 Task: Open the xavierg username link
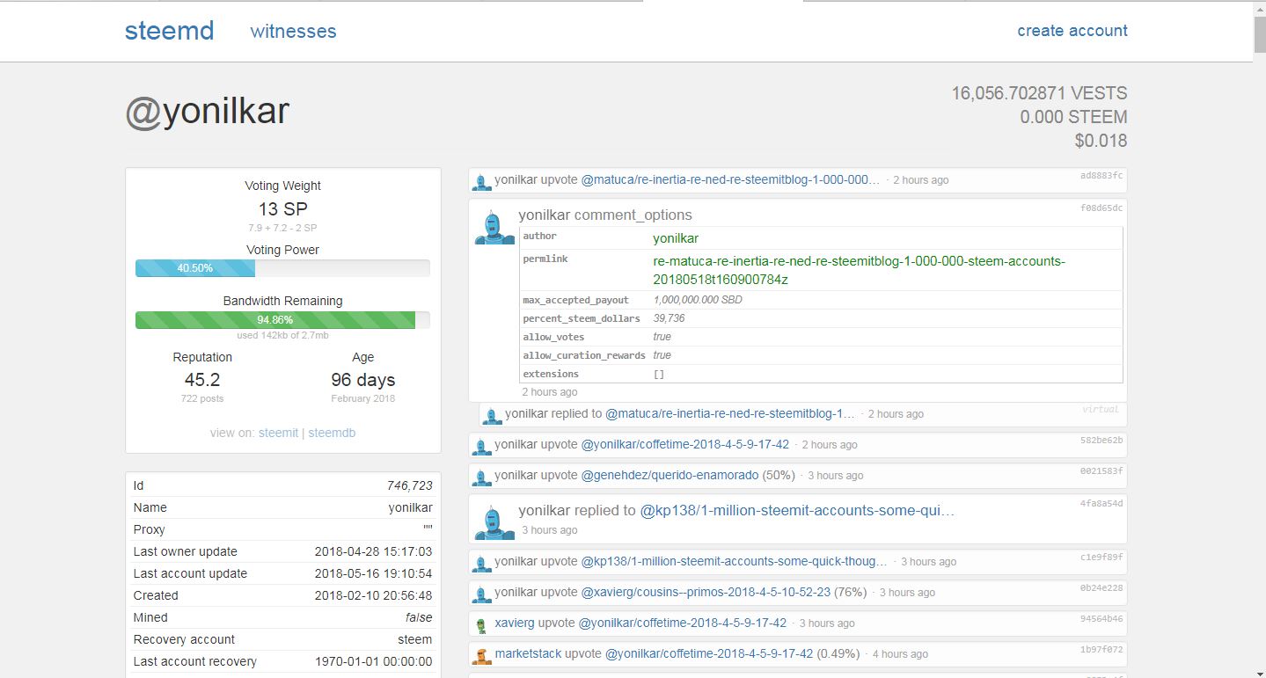(x=515, y=623)
